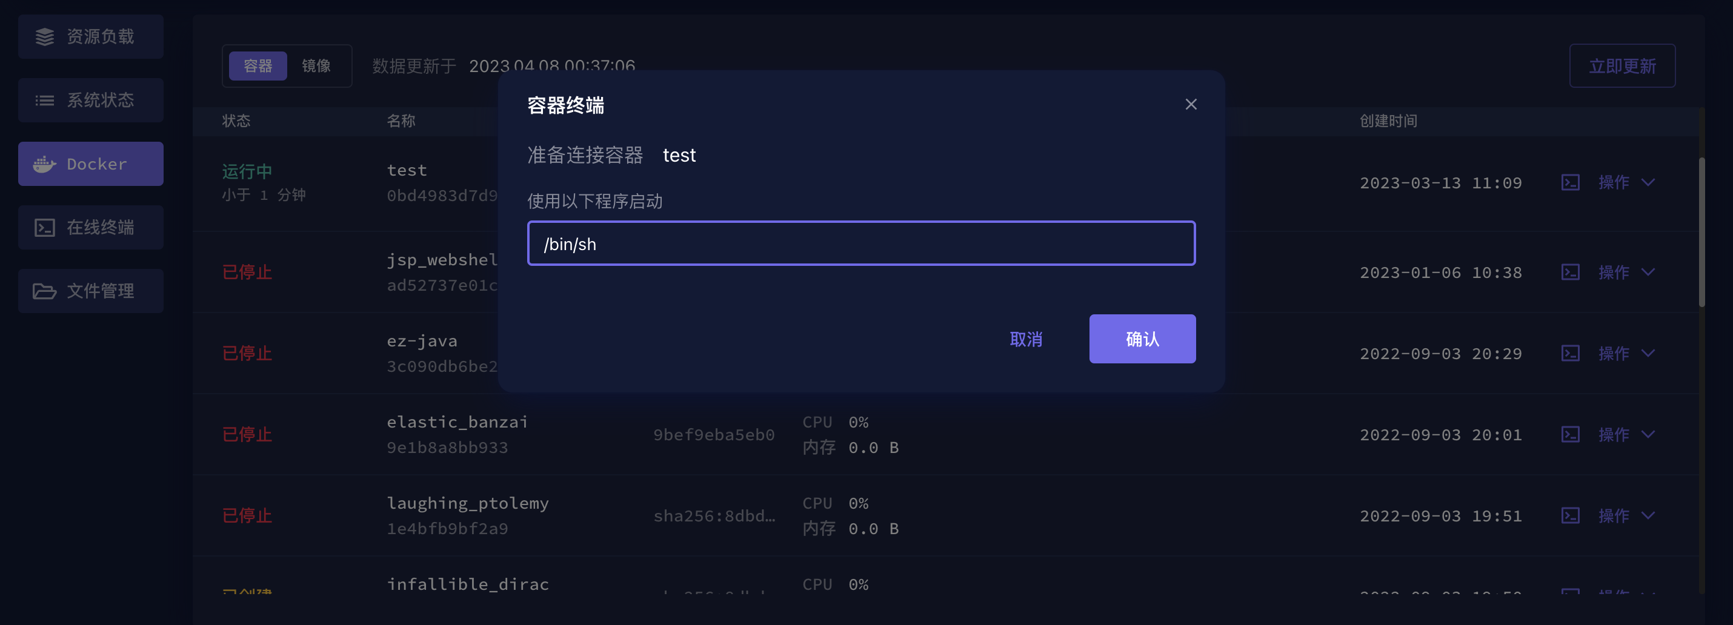Click the 资源负载 layers icon
Screen dimensions: 1733x625
tap(44, 37)
